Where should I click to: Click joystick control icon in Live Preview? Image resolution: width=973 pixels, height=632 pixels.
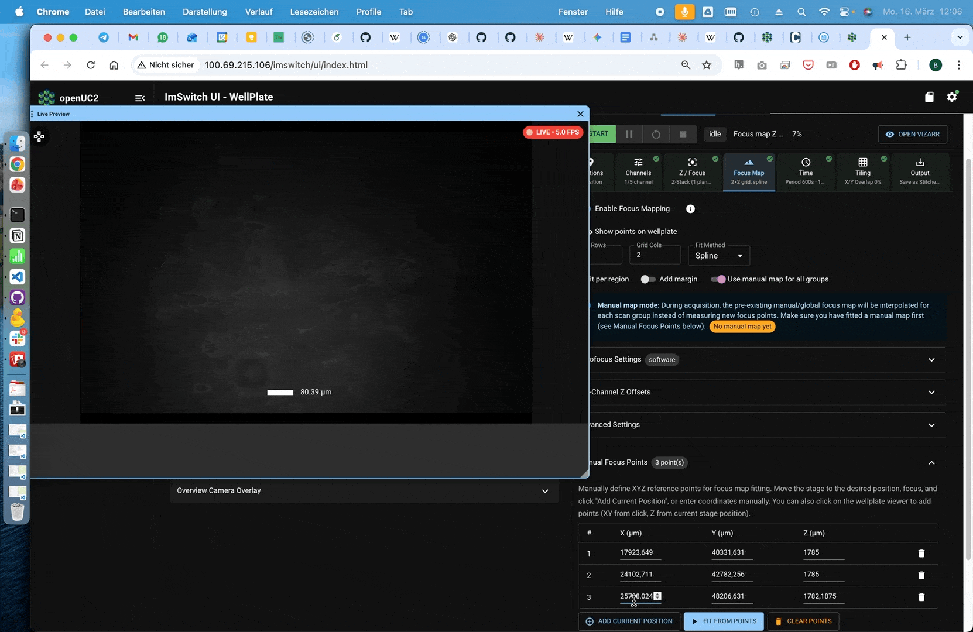(x=39, y=137)
